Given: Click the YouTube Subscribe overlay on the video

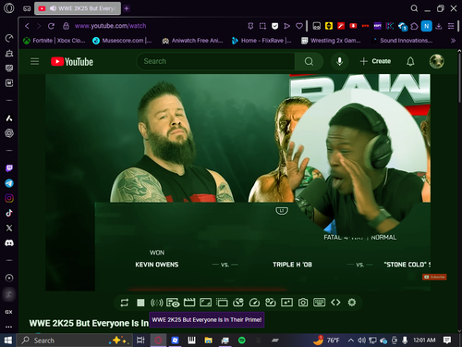Looking at the screenshot, I should coord(434,277).
